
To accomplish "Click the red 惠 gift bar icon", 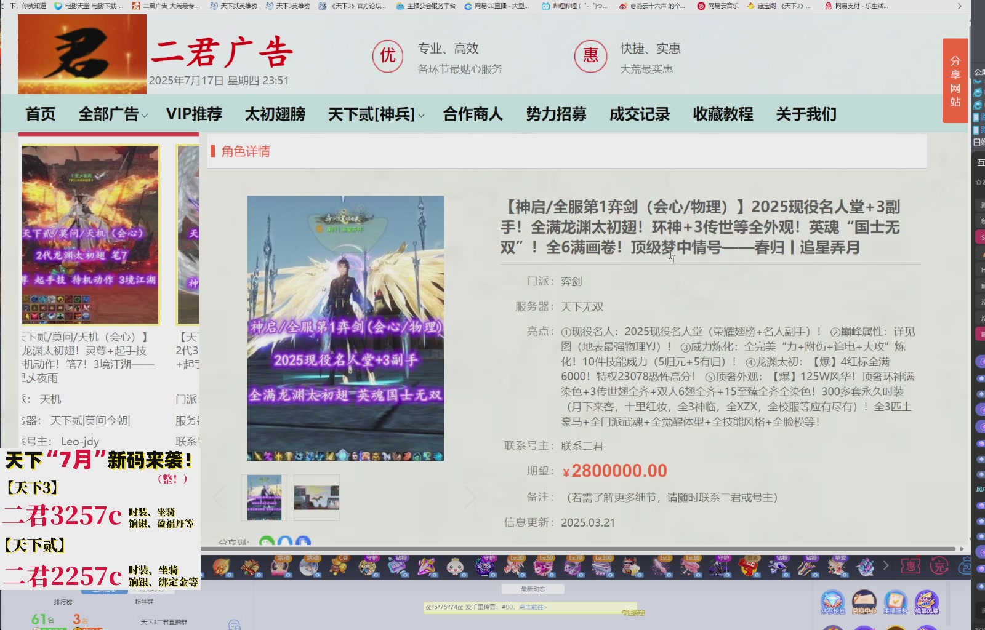I will click(x=911, y=566).
